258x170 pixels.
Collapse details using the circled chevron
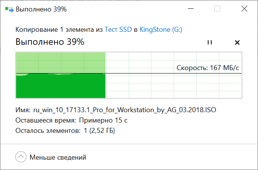(x=21, y=157)
